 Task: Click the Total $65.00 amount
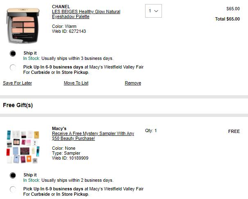click(x=228, y=19)
